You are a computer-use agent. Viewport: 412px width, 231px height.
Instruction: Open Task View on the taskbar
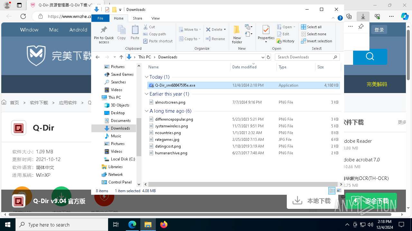pyautogui.click(x=116, y=225)
